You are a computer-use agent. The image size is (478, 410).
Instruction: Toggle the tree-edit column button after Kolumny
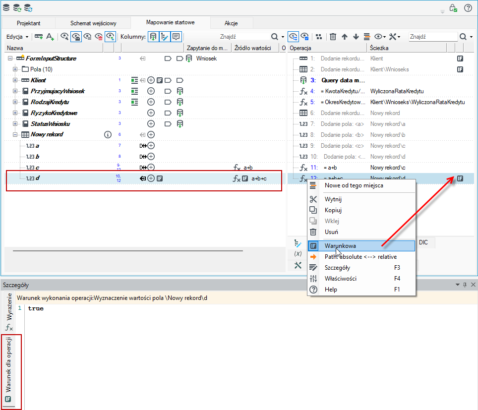pyautogui.click(x=165, y=37)
